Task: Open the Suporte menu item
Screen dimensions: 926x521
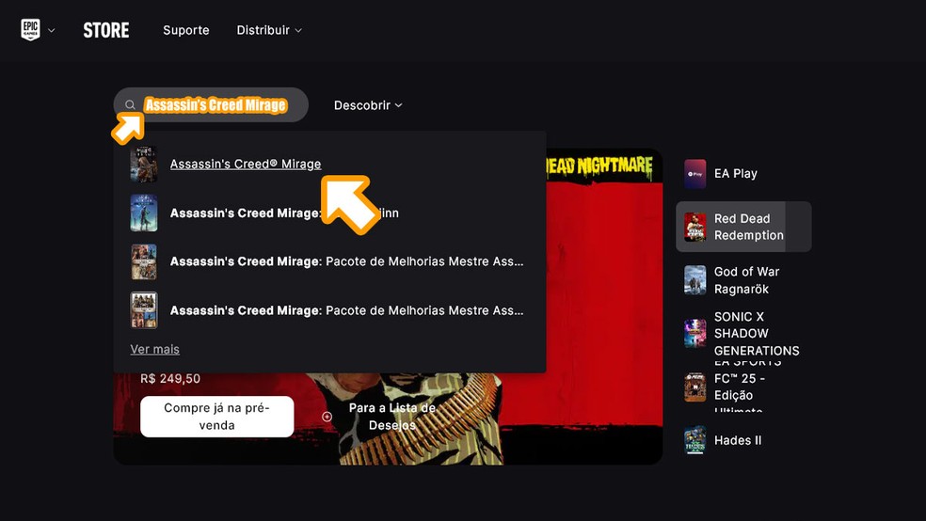Action: [186, 30]
